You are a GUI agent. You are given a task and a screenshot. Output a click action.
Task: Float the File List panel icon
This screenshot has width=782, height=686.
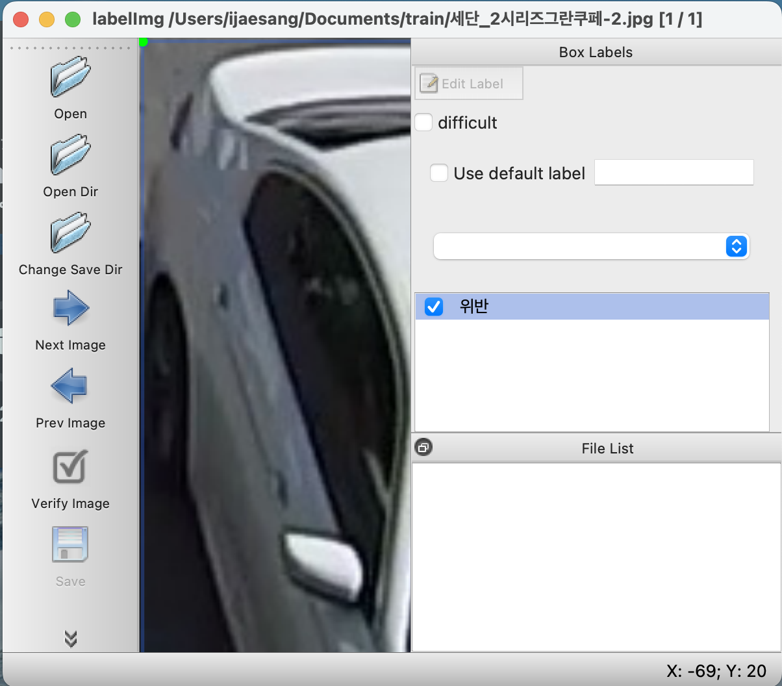[423, 448]
